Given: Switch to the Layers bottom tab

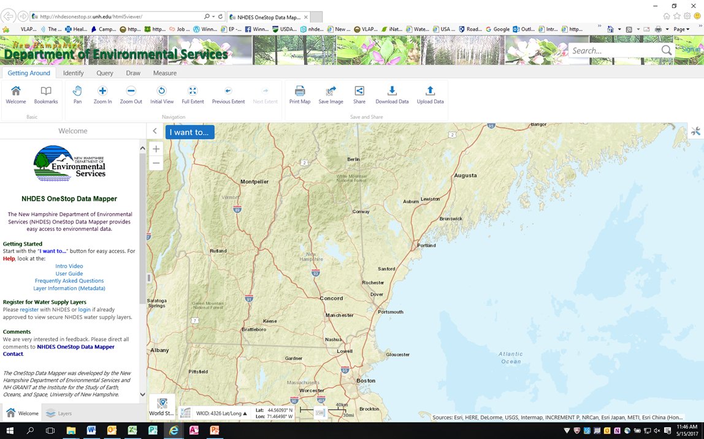Looking at the screenshot, I should [59, 413].
